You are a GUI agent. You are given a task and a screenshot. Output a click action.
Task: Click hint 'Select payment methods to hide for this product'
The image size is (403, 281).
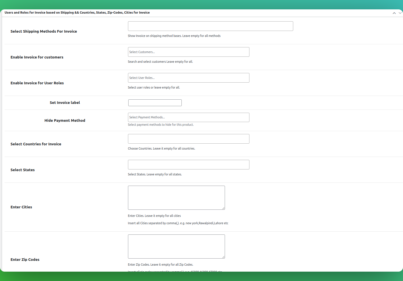point(161,125)
